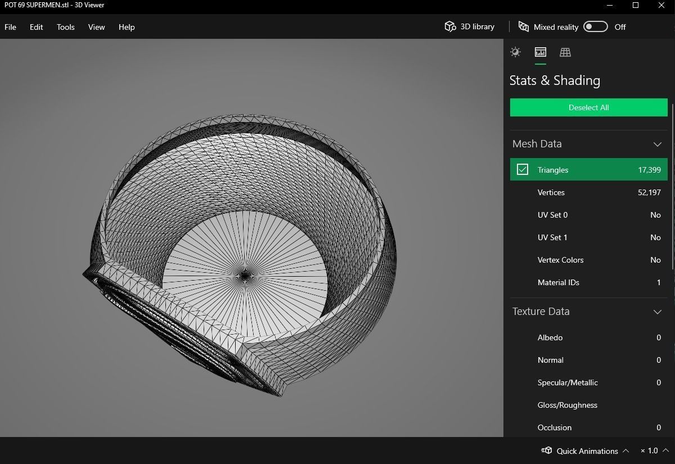Maximize the 3D Viewer window

(x=636, y=5)
